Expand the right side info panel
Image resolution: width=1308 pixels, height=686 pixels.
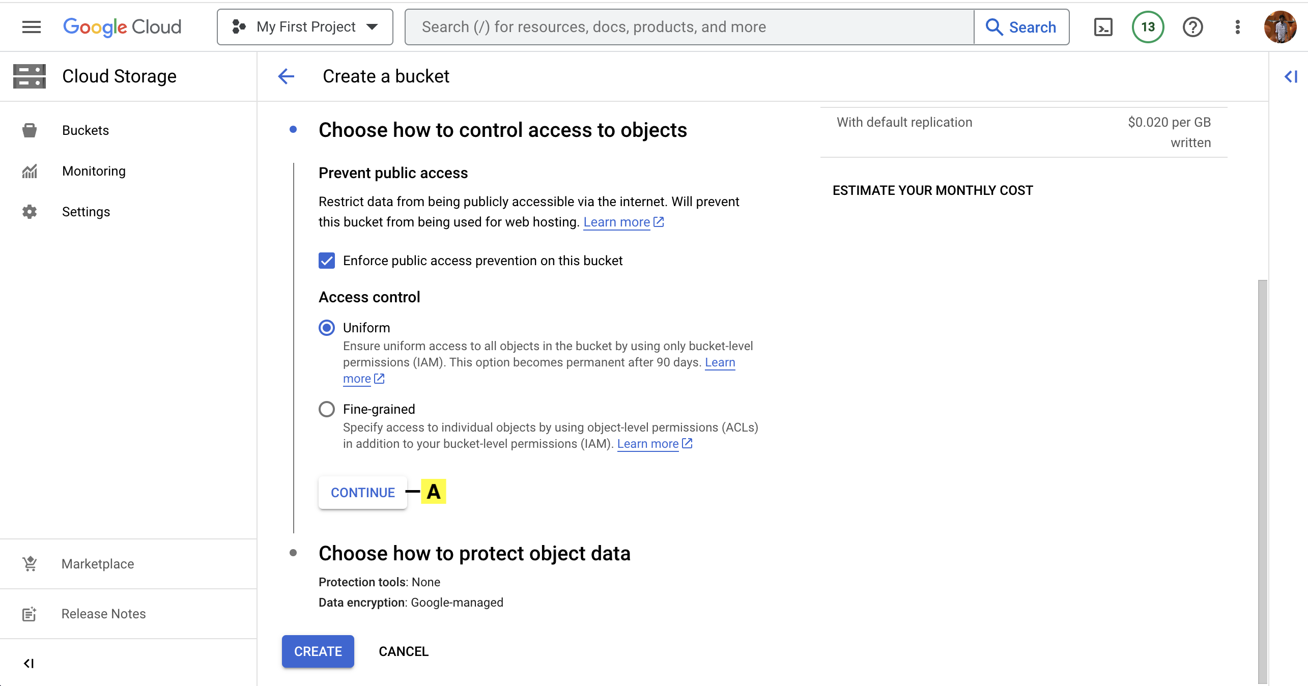pyautogui.click(x=1291, y=76)
